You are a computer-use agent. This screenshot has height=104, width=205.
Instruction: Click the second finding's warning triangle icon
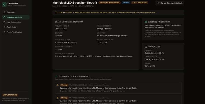point(57,98)
